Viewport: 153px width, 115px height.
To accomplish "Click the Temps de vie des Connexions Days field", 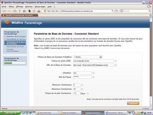I will click(x=77, y=93).
